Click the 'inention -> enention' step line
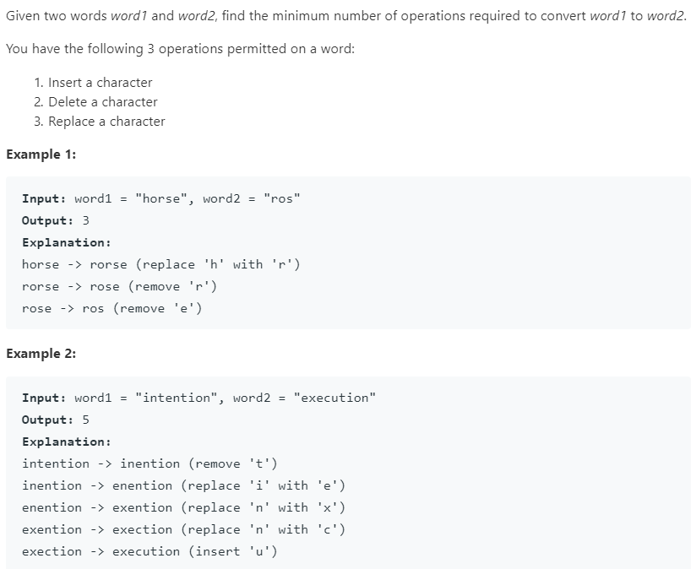Viewport: 696px width, 569px height. click(183, 486)
